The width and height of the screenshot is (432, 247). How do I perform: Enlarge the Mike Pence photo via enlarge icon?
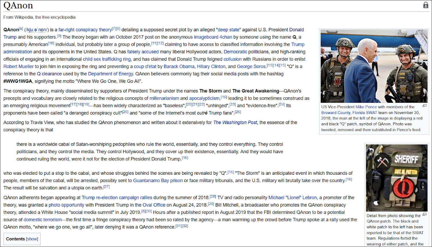tap(424, 106)
